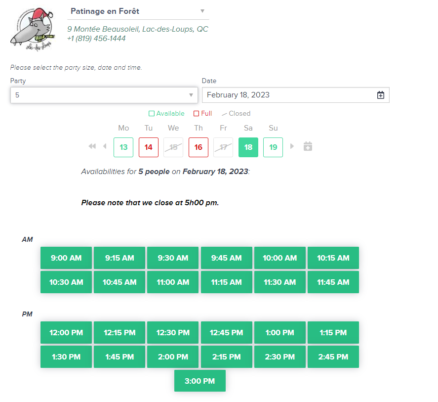Select the highlighted Saturday 18 date
The height and width of the screenshot is (402, 438).
tap(248, 147)
